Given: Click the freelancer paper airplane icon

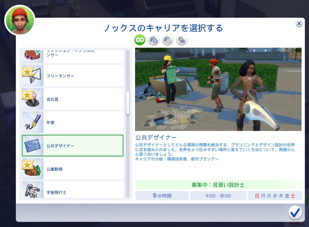Looking at the screenshot, I should point(32,76).
